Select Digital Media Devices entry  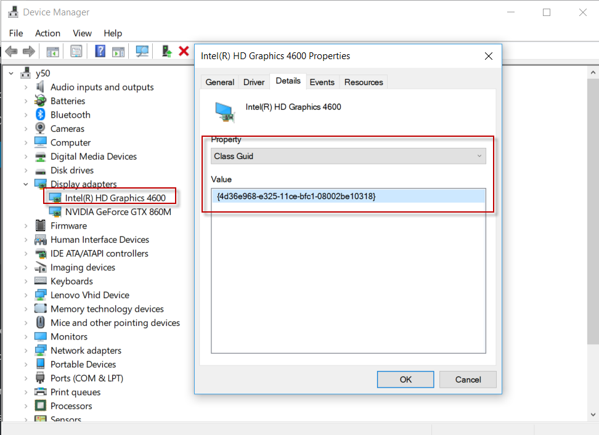click(x=94, y=157)
